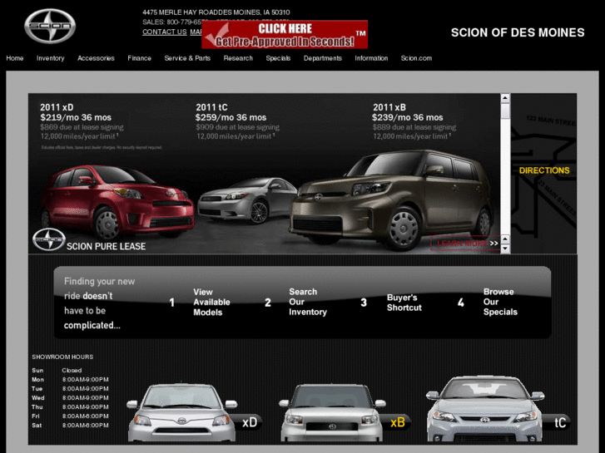Open the Service & Parts menu
This screenshot has width=605, height=453.
click(187, 58)
